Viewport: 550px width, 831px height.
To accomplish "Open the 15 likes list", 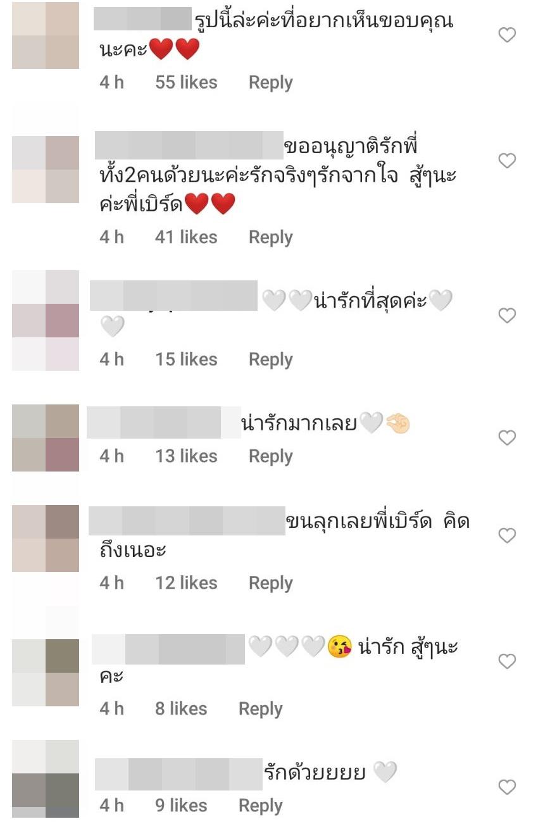I will tap(186, 359).
